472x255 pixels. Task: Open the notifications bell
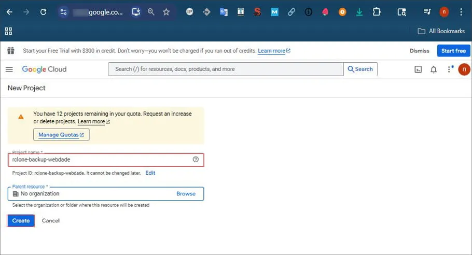coord(434,69)
